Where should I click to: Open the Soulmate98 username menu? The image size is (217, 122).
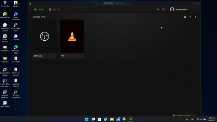click(x=181, y=9)
